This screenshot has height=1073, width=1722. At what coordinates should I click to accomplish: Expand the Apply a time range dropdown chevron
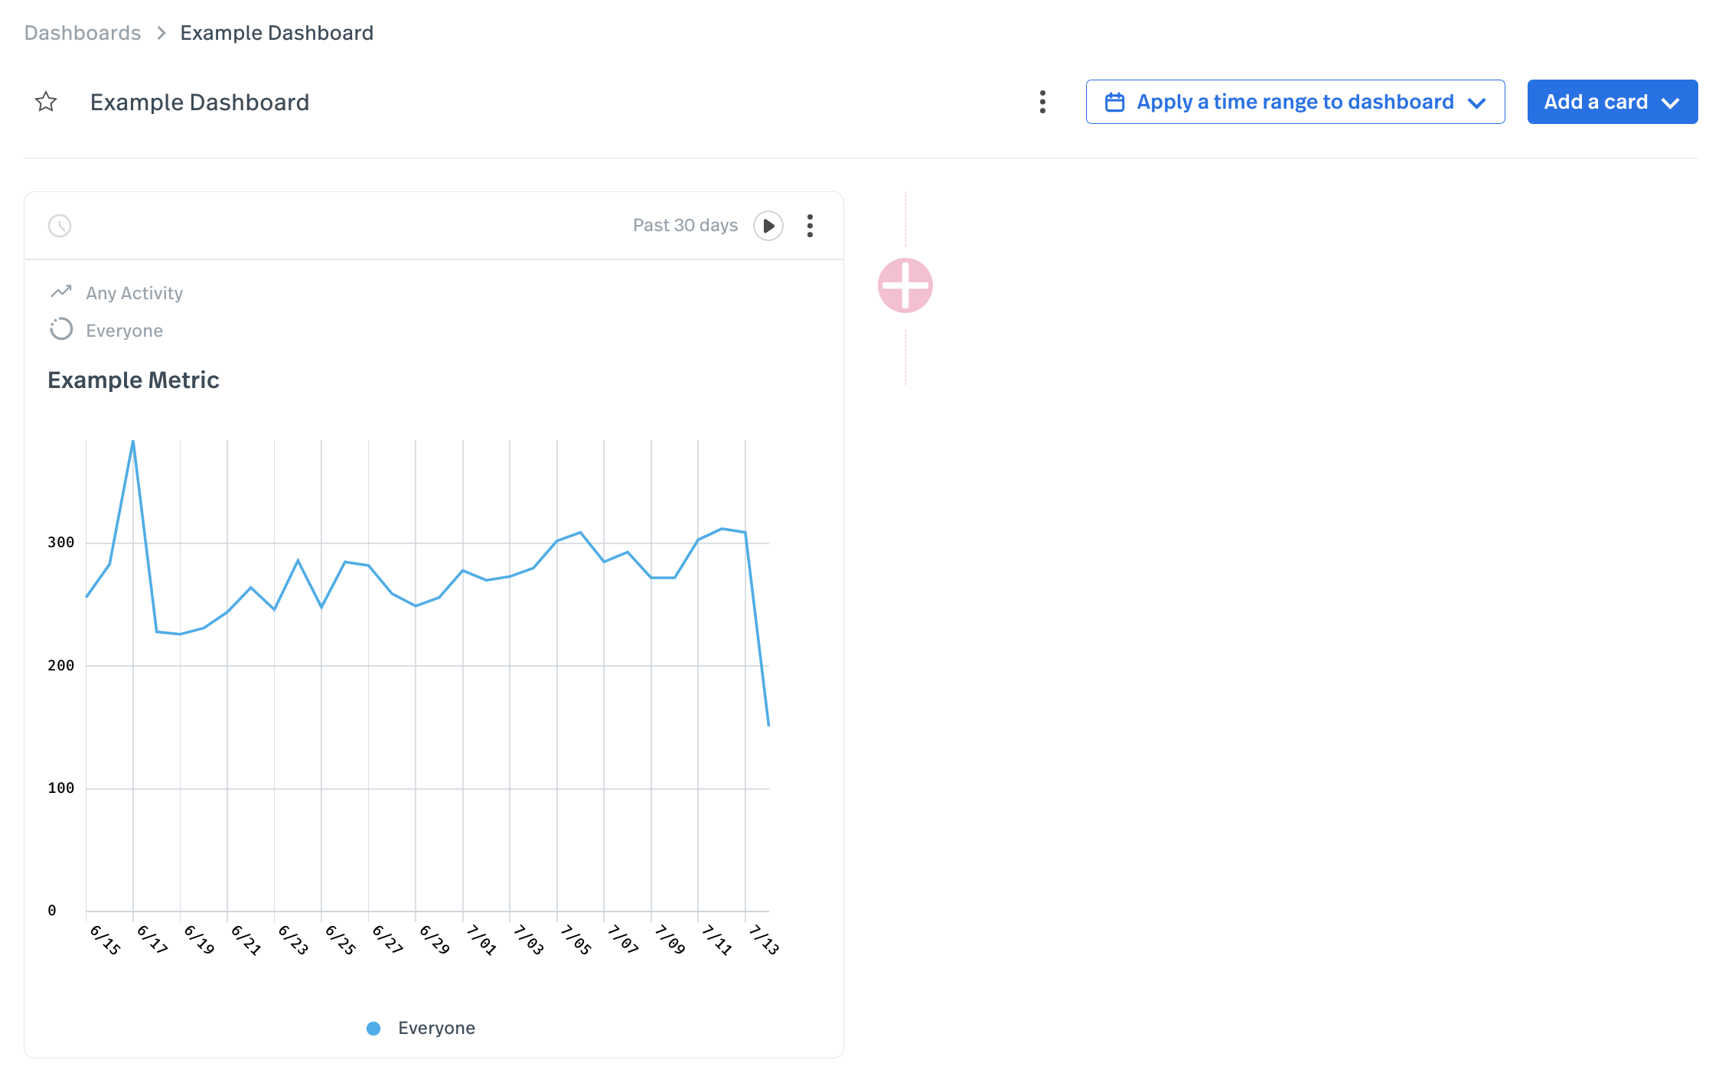[1476, 103]
